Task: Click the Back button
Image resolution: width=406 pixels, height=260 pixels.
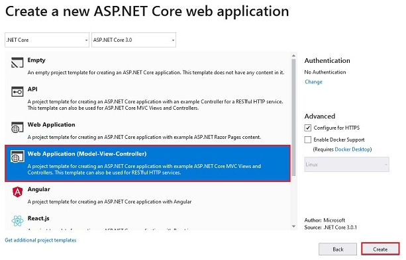Action: pos(338,249)
